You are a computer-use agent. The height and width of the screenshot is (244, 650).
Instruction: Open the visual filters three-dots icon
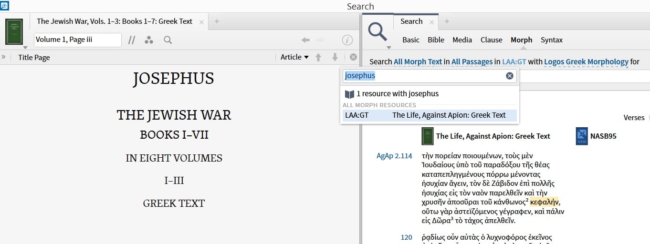tap(149, 40)
